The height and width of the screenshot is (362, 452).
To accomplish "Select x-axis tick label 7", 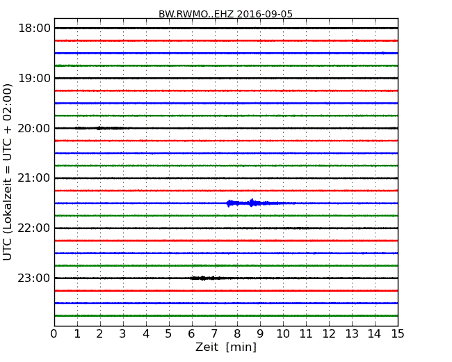I will click(214, 333).
